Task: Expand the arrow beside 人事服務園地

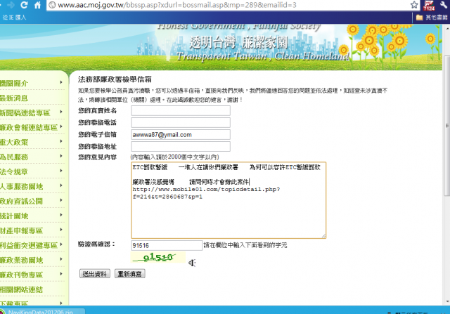Action: click(61, 185)
